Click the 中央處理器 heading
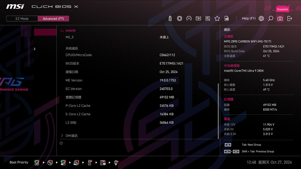 [x=231, y=66]
